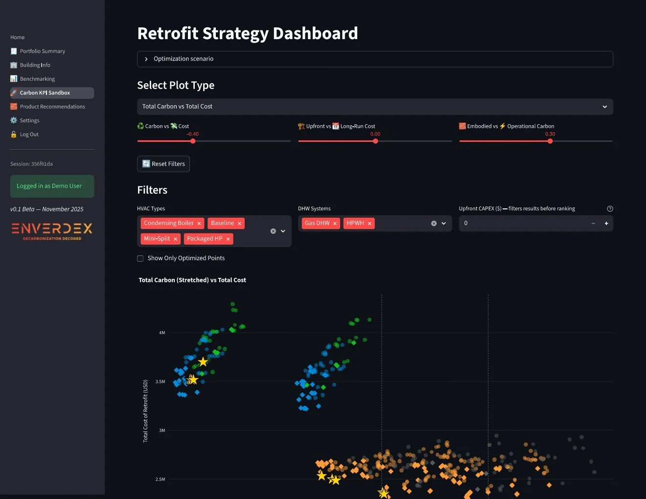Open the Total Carbon vs Total Cost plot selector
This screenshot has height=499, width=646.
[x=375, y=107]
